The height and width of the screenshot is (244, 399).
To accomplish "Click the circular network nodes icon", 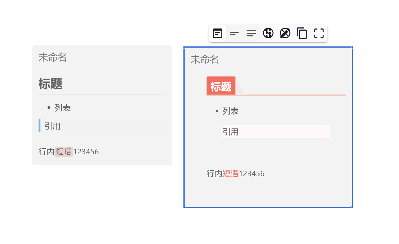I will (268, 33).
